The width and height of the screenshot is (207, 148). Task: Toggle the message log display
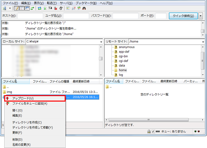[16, 8]
